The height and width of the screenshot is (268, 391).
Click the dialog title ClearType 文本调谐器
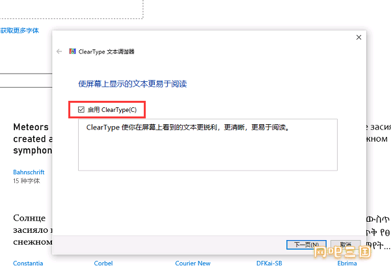click(x=107, y=51)
